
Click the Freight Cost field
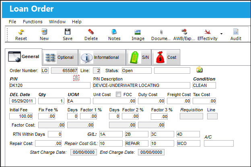pyautogui.click(x=179, y=101)
